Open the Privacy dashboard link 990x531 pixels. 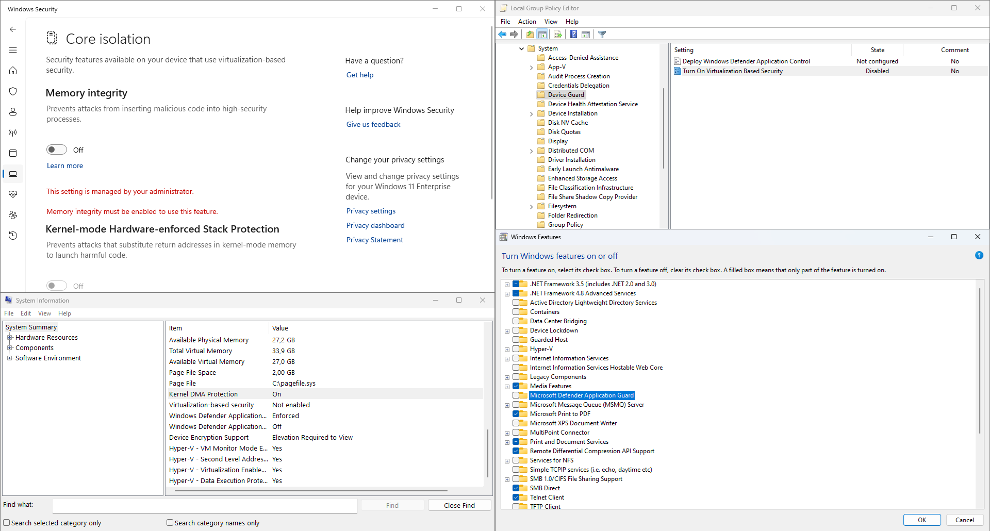pos(375,225)
